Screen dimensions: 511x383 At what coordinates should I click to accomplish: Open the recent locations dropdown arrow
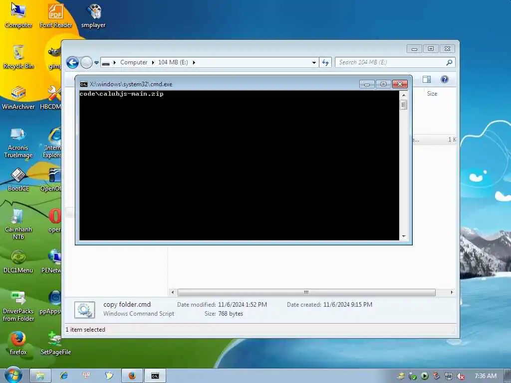coord(96,62)
